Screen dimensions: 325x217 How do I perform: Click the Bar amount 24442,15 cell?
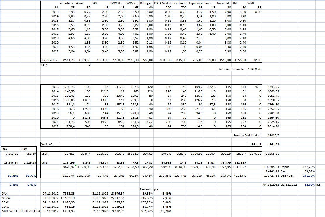click(x=271, y=171)
